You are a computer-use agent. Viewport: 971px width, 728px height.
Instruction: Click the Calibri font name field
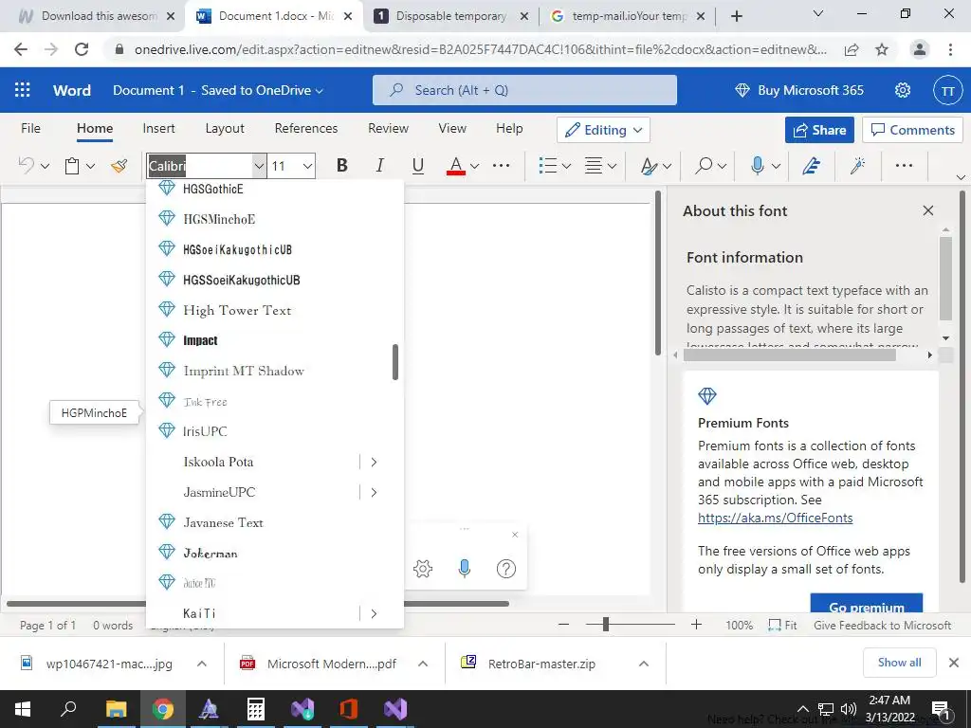[199, 166]
